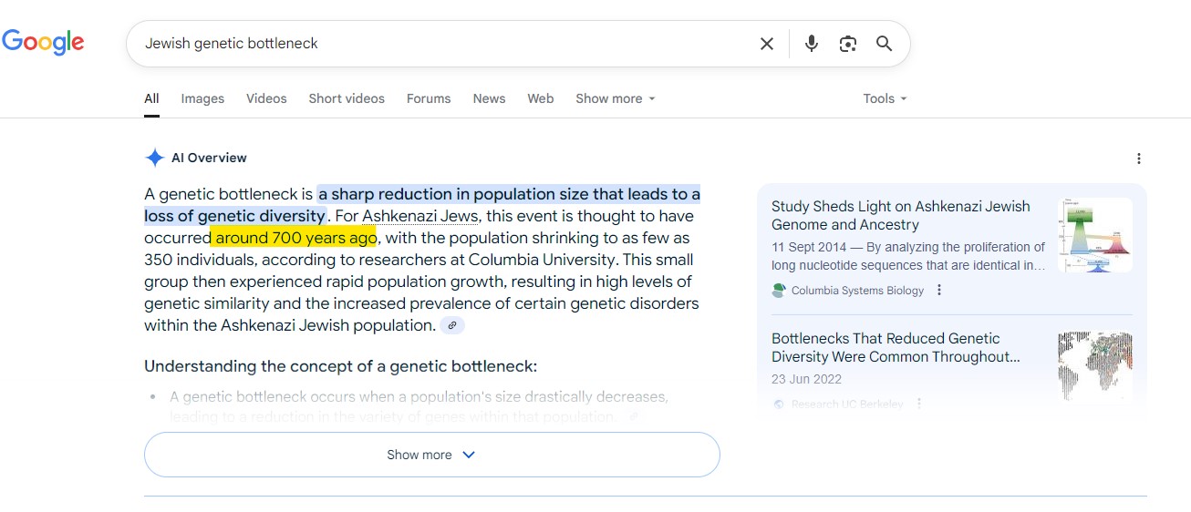The width and height of the screenshot is (1191, 512).
Task: Select the Forums tab
Action: [x=429, y=98]
